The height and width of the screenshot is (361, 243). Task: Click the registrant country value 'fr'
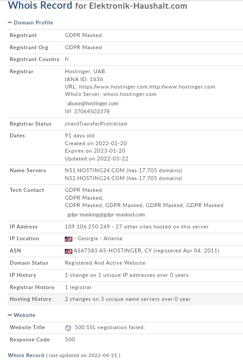click(67, 59)
